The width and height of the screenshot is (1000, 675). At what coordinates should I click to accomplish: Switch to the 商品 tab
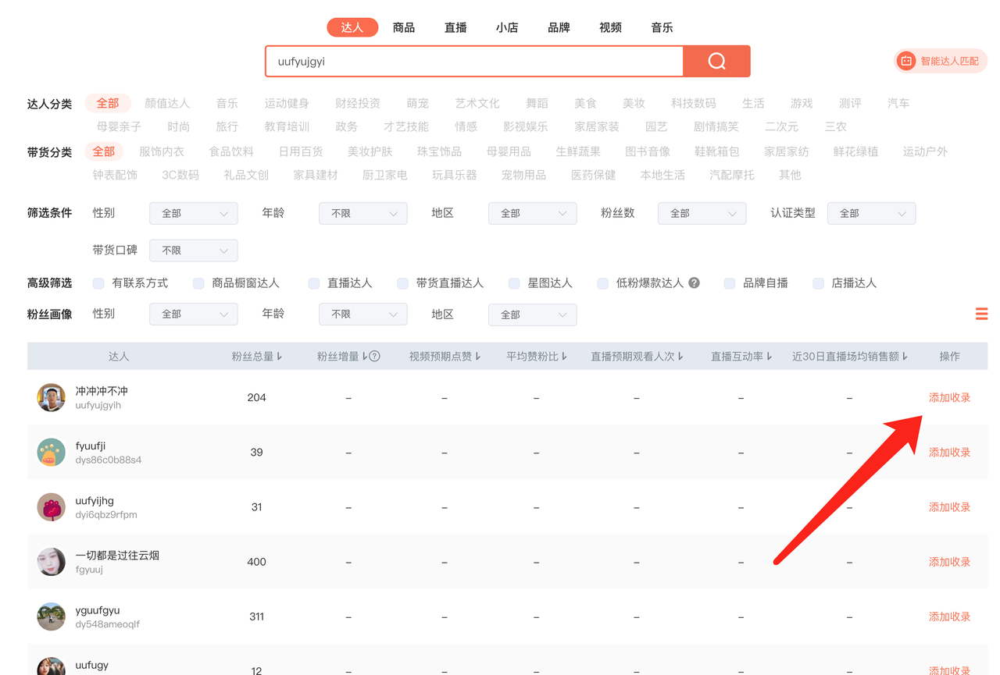tap(404, 27)
